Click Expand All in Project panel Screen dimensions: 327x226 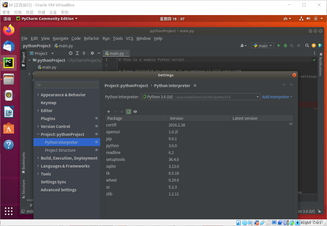tap(77, 53)
